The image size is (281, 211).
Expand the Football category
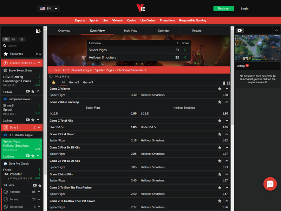click(39, 192)
